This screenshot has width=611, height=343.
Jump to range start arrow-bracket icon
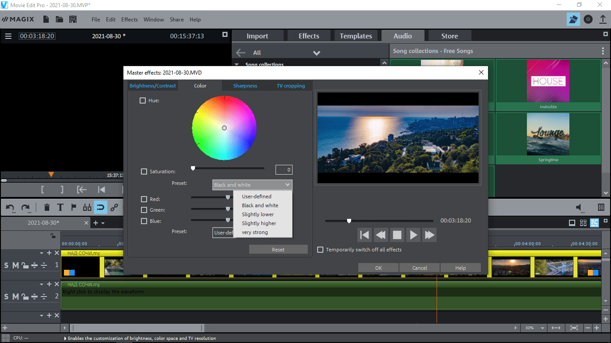coord(81,189)
